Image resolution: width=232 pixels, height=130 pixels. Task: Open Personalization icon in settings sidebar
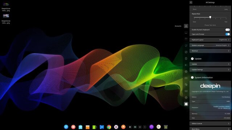[186, 45]
